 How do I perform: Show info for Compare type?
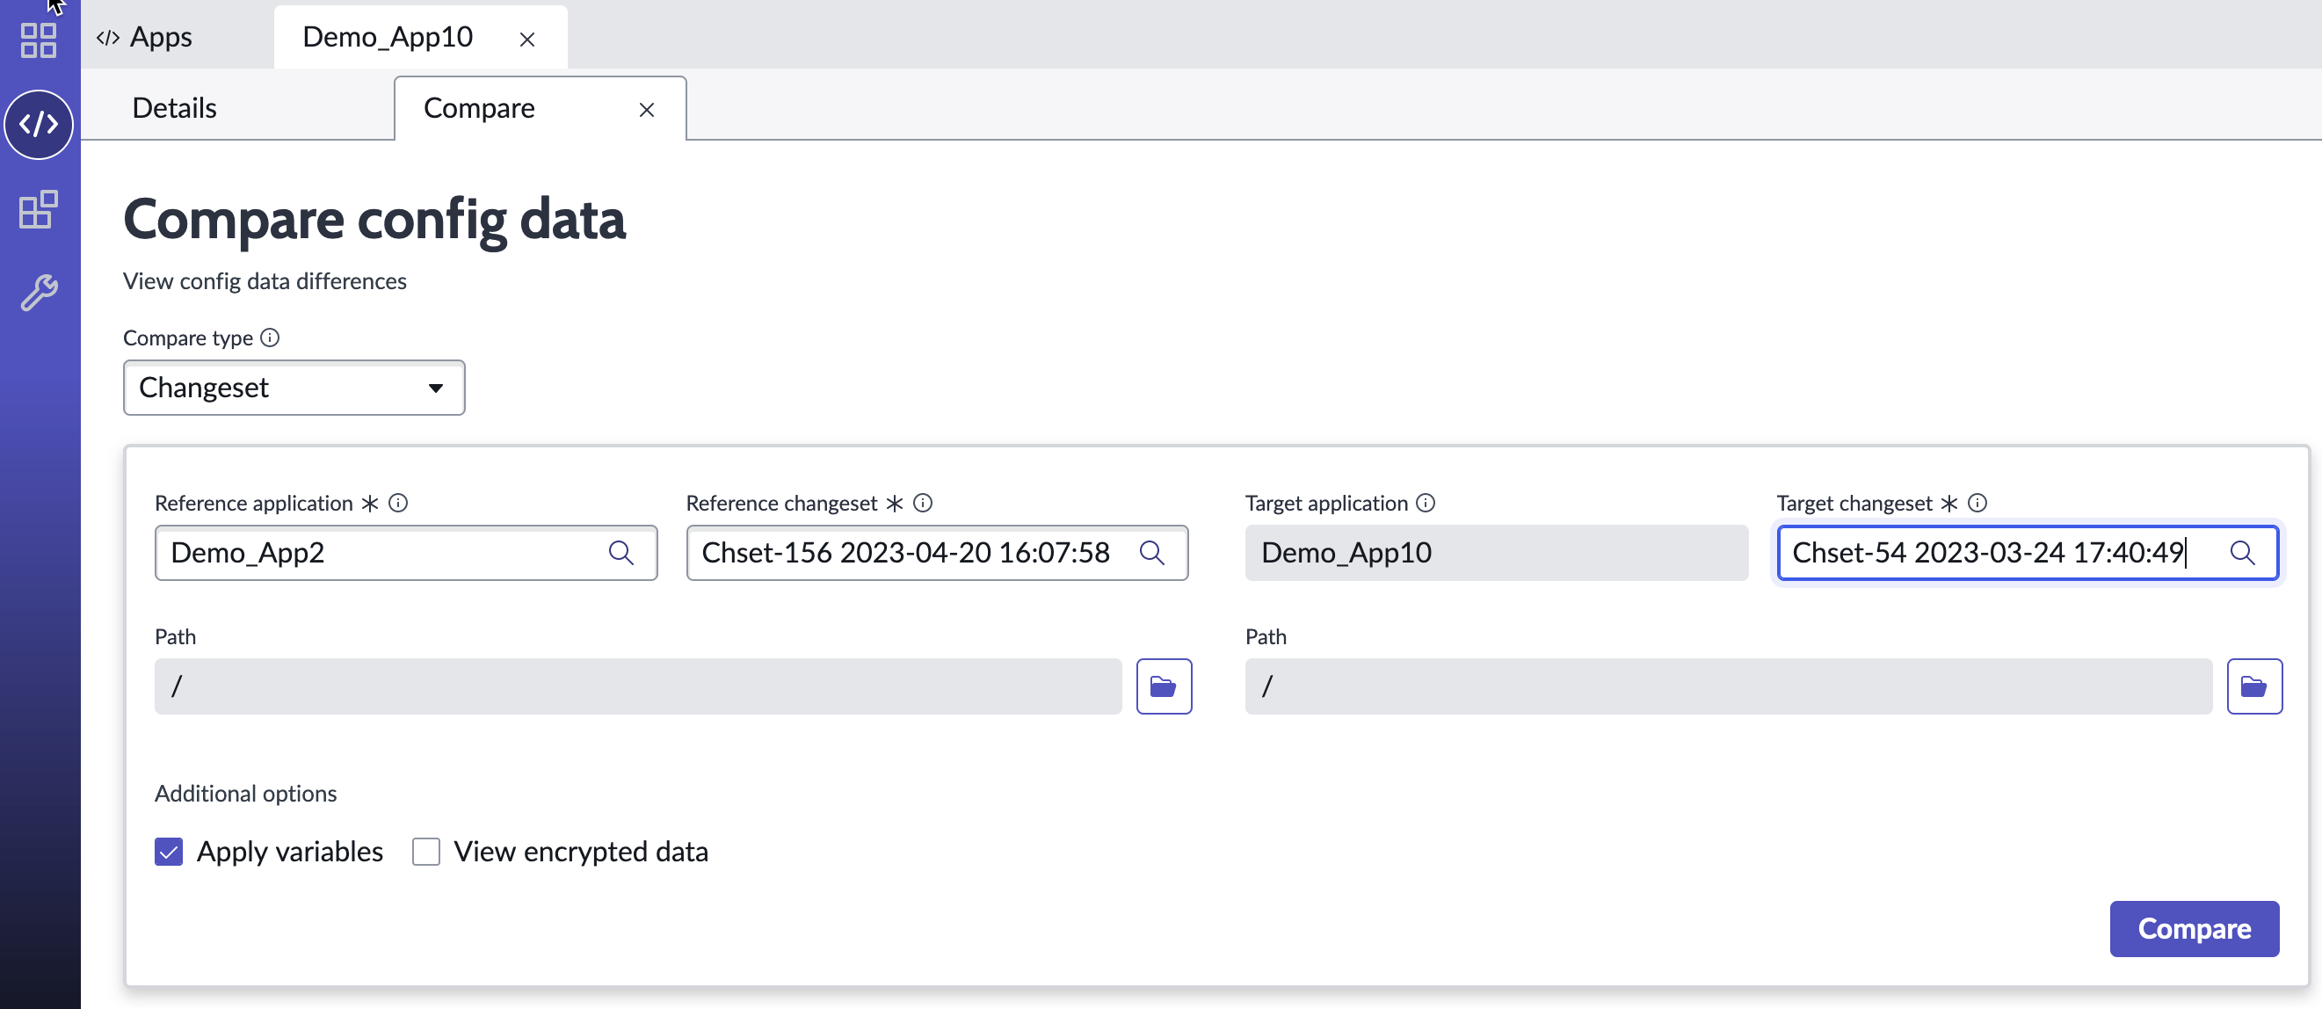pyautogui.click(x=270, y=338)
